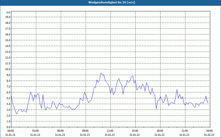Select the "18,0" y-axis value
Screen dimensions: 221x138
(x=8, y=23)
